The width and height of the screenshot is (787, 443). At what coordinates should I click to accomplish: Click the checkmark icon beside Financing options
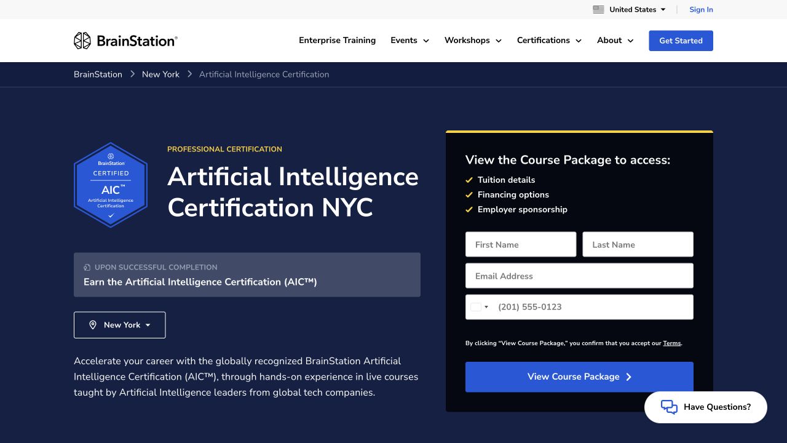[469, 194]
